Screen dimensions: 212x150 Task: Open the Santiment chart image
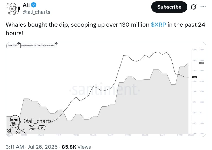coord(106,89)
